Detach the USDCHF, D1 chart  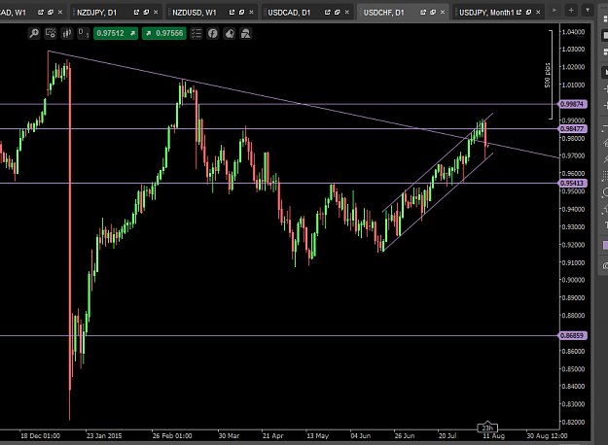pos(423,13)
